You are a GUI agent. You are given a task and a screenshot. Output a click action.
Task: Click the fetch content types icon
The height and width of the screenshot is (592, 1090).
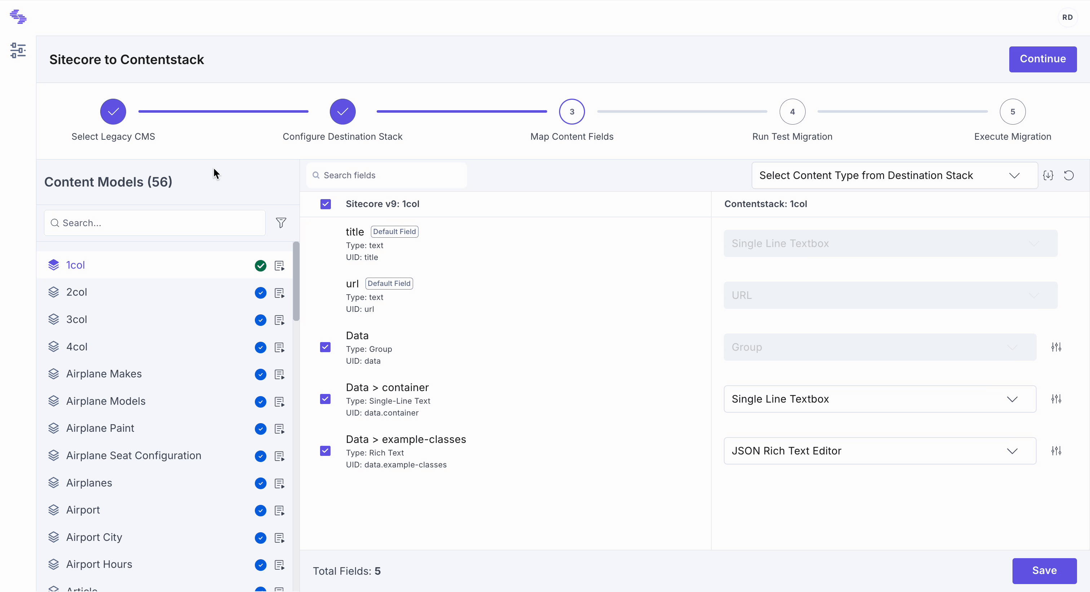pyautogui.click(x=1048, y=175)
